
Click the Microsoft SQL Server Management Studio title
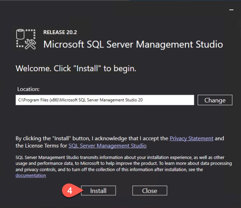point(133,44)
